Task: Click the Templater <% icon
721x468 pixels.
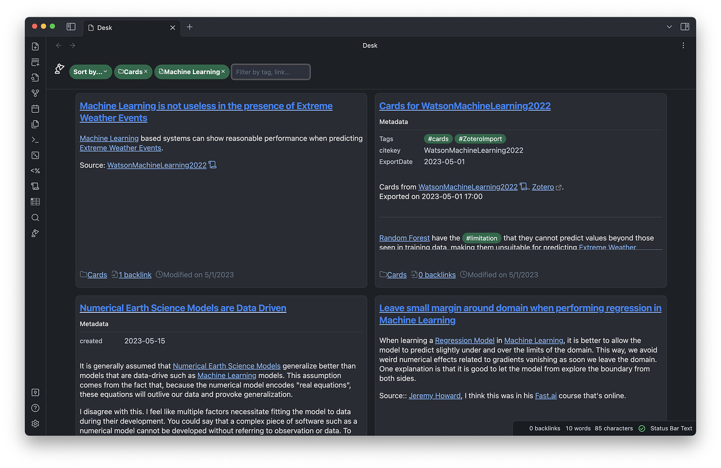Action: tap(35, 171)
